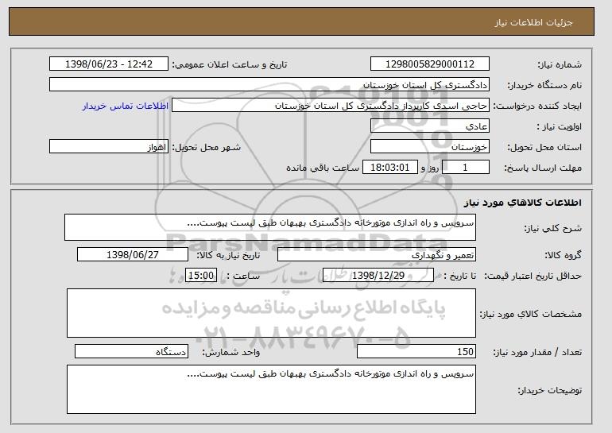The image size is (612, 433).
Task: Click the شرح کلی نیاز text box
Action: tap(270, 227)
